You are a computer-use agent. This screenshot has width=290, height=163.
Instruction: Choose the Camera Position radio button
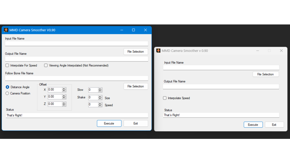7,93
